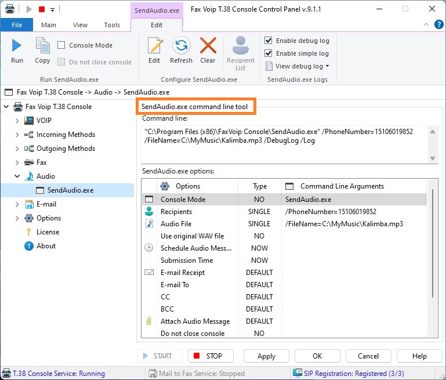Open the Recipient List icon
This screenshot has width=446, height=380.
pyautogui.click(x=241, y=45)
